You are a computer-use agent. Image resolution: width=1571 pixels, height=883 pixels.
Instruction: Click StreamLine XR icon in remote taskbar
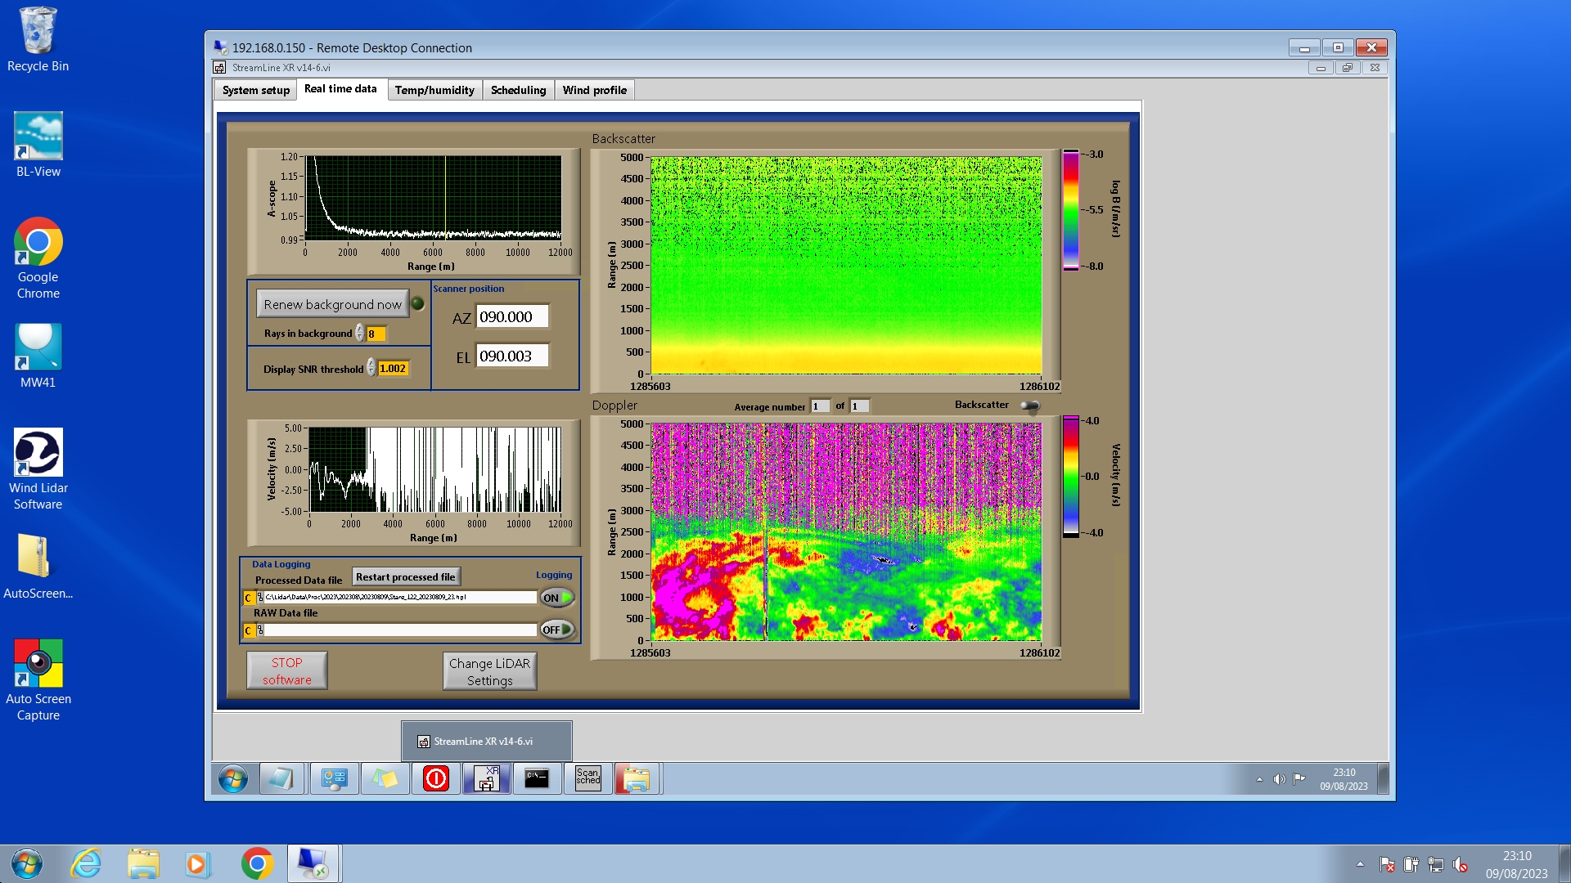pyautogui.click(x=487, y=778)
